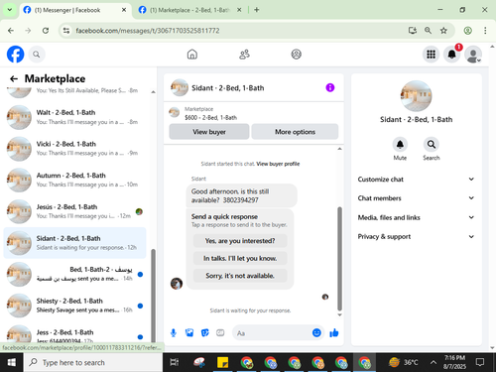Image resolution: width=496 pixels, height=372 pixels.
Task: Bookmark this page with star icon
Action: click(443, 31)
